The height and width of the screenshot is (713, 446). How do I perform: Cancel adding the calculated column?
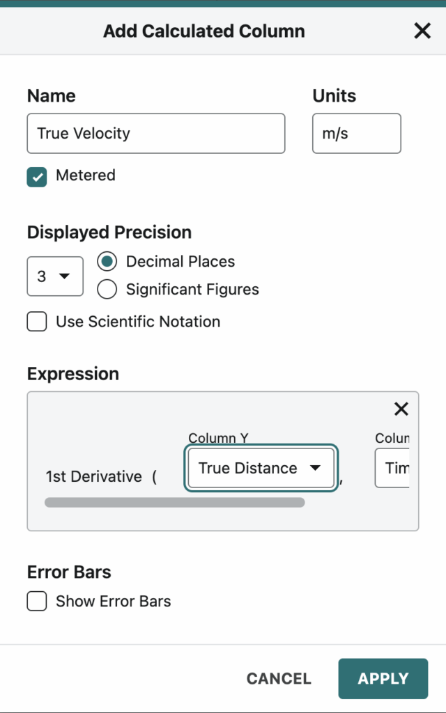click(x=279, y=678)
